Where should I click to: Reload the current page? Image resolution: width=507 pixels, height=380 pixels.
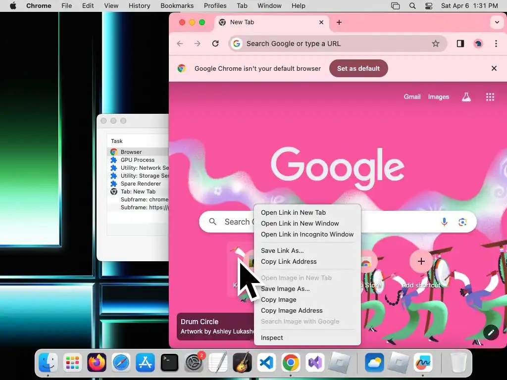(x=215, y=44)
